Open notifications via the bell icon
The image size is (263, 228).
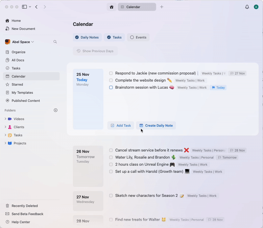point(247,7)
